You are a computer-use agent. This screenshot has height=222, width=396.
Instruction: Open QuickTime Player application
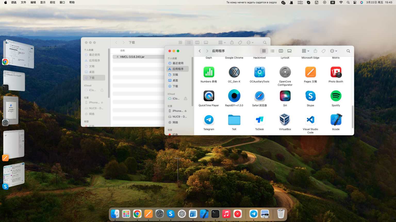coord(209,96)
